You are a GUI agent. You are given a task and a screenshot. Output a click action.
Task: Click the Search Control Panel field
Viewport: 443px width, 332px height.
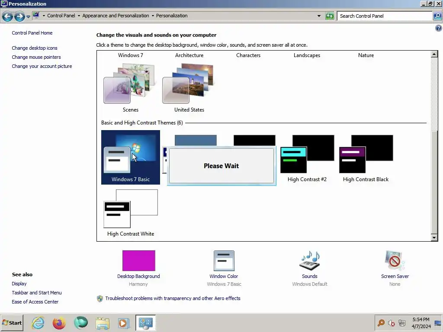[385, 16]
